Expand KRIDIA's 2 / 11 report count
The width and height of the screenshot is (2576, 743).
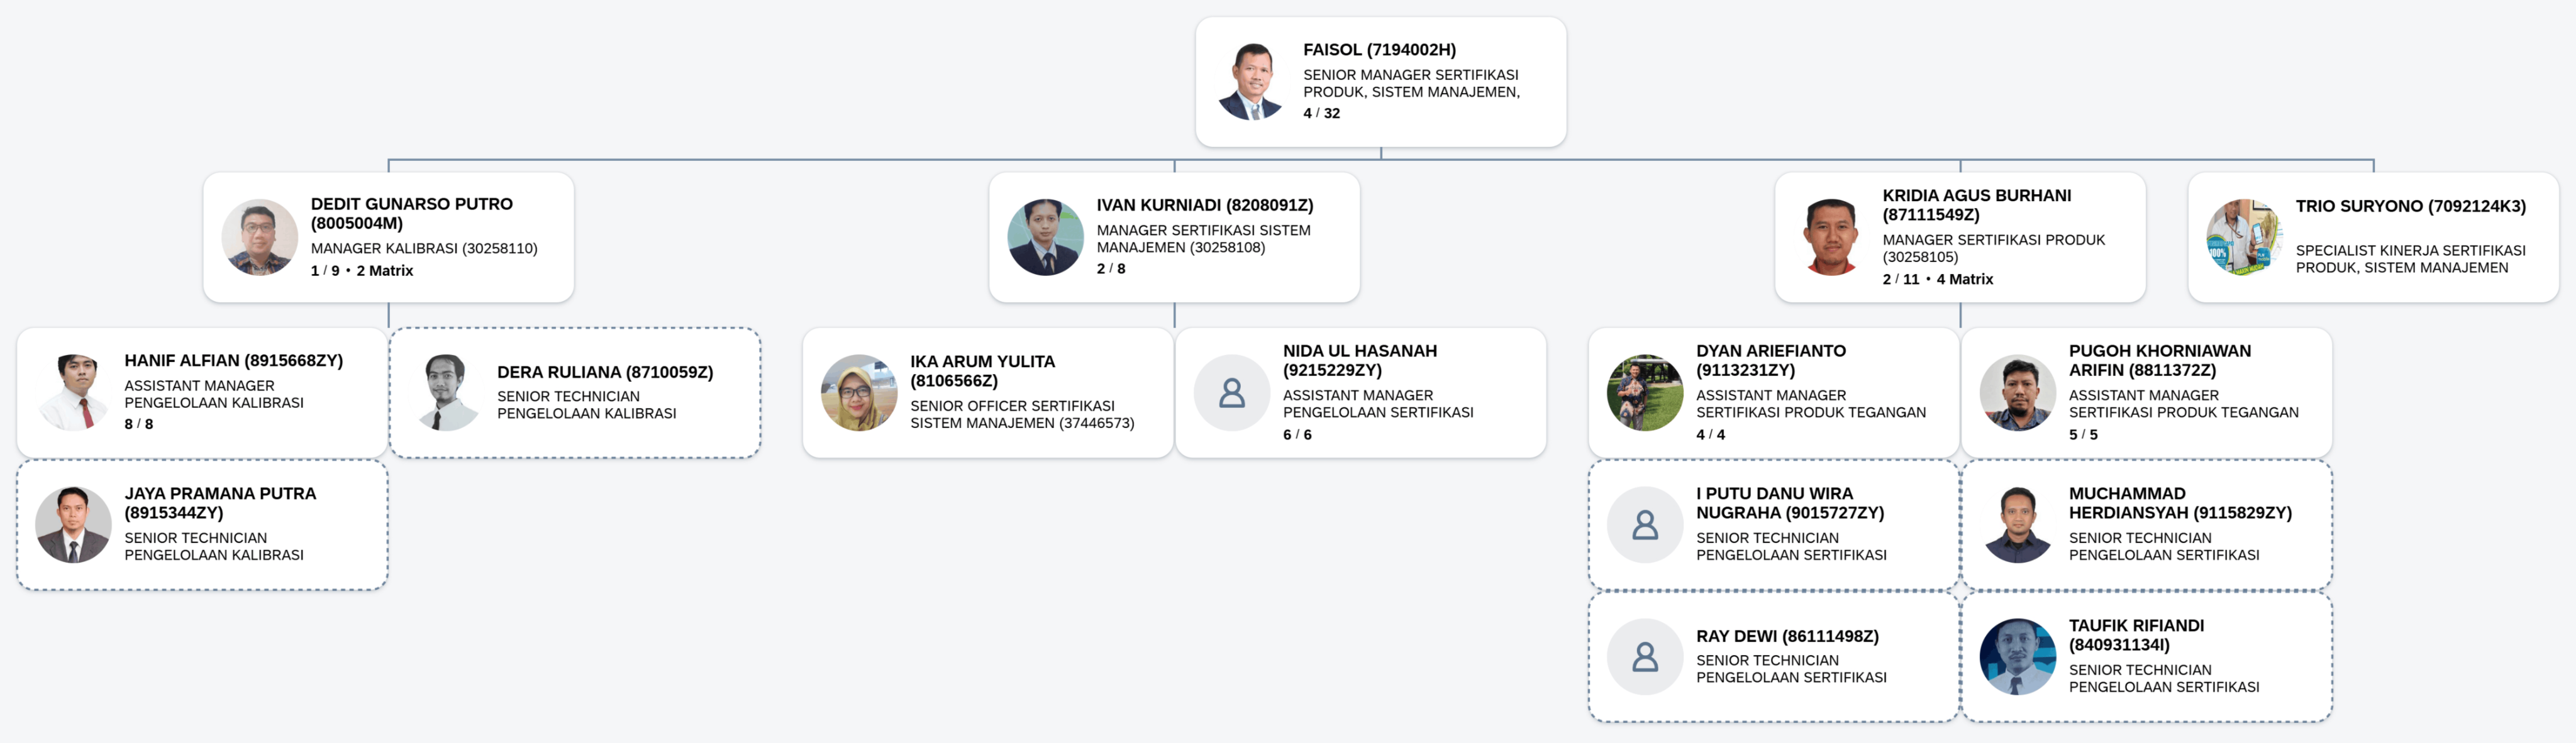1901,280
